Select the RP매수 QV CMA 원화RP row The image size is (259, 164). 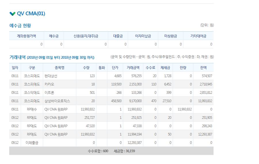pyautogui.click(x=111, y=109)
